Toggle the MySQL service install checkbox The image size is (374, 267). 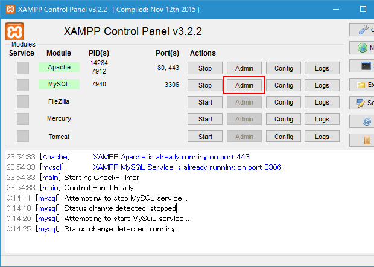pyautogui.click(x=23, y=85)
